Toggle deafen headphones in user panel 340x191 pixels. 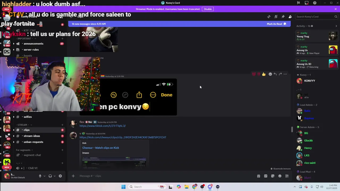[x=50, y=176]
